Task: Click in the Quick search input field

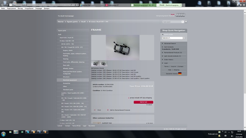Action: tap(172, 22)
